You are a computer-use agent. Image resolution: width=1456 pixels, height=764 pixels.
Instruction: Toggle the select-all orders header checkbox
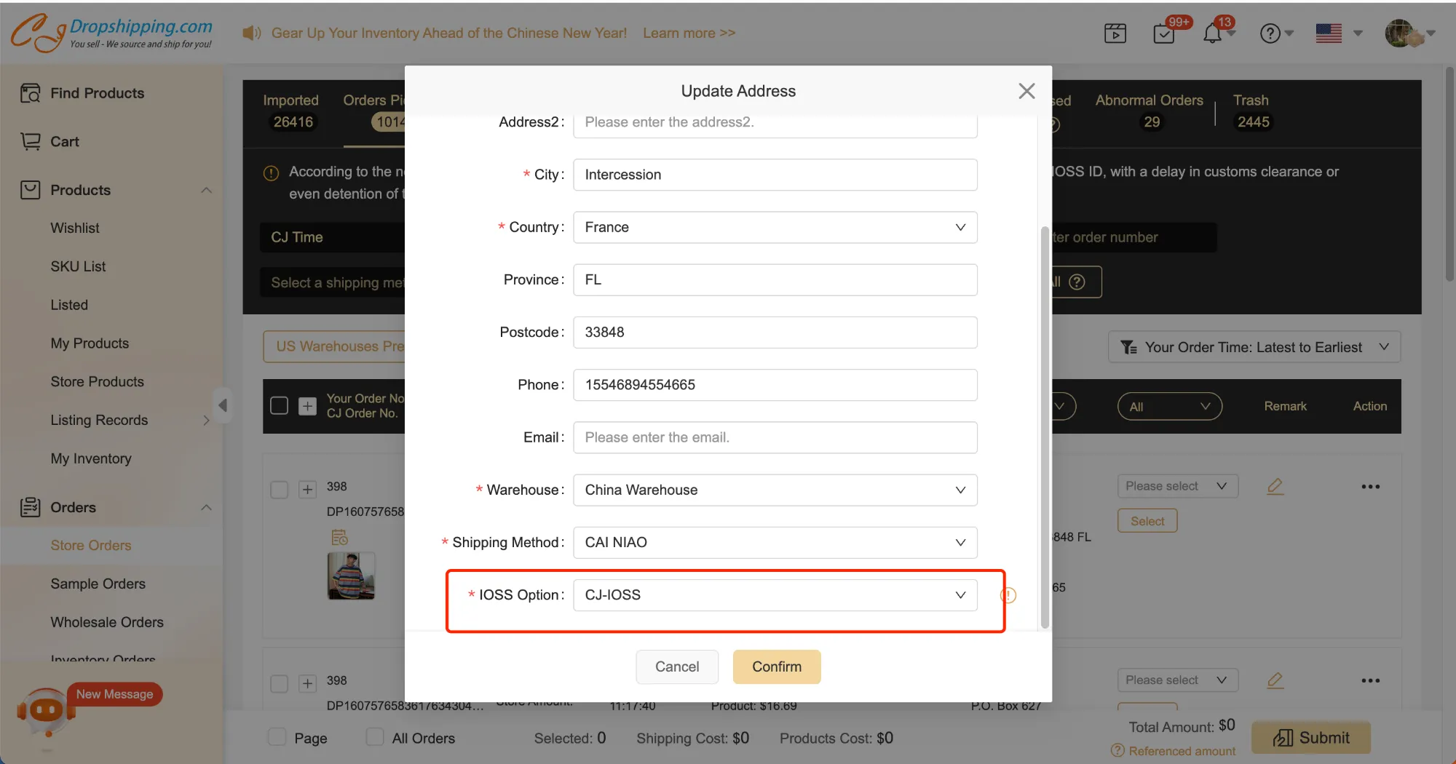point(279,405)
